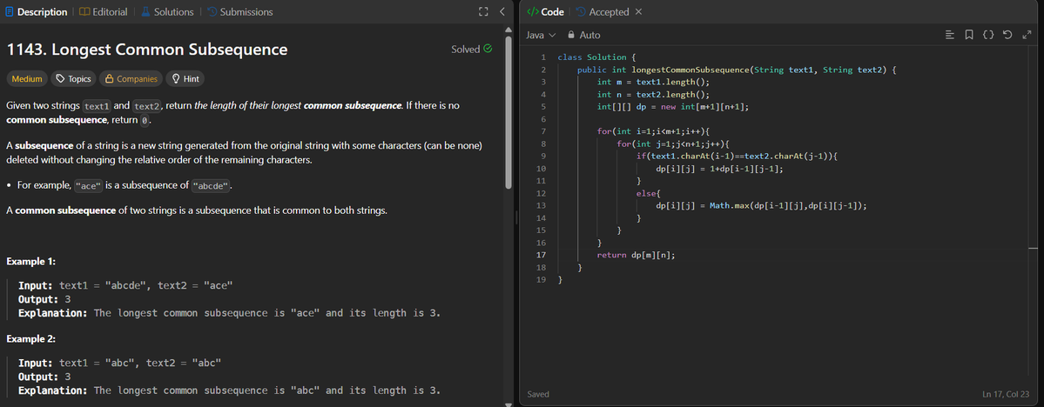Click the 'Example 1:' heading
Screen dimensions: 1044x407
pyautogui.click(x=30, y=262)
